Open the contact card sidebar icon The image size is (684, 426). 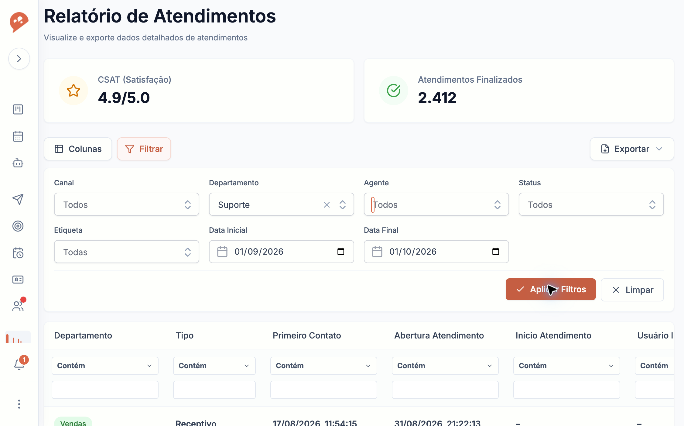[18, 280]
